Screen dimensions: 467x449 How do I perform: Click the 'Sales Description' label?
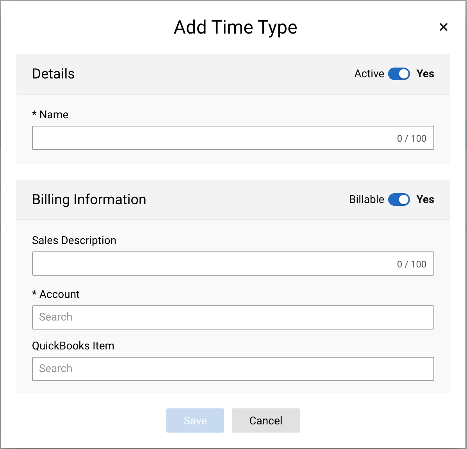point(74,241)
